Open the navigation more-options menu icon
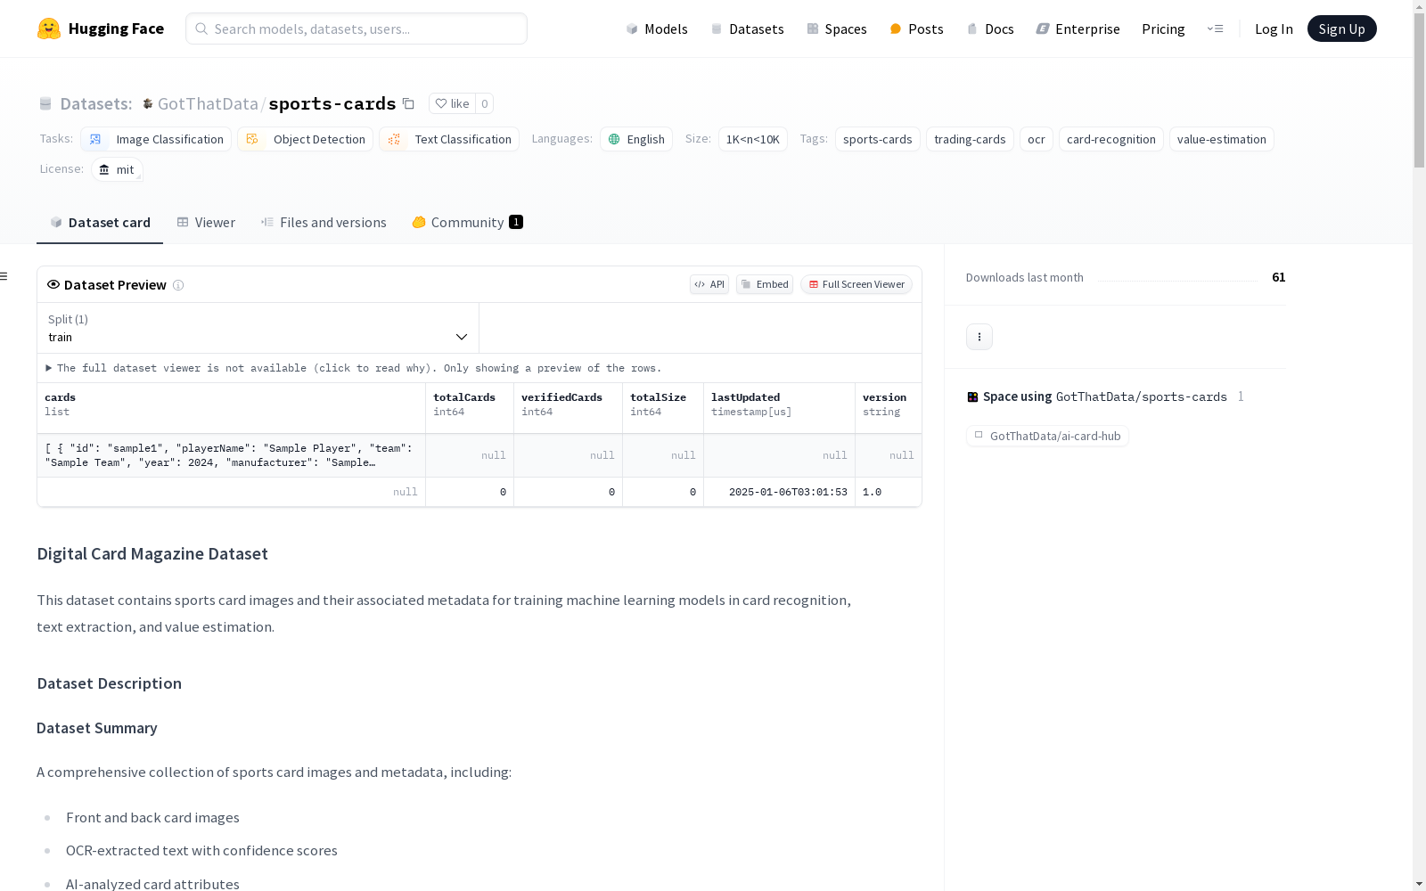 click(x=1215, y=29)
